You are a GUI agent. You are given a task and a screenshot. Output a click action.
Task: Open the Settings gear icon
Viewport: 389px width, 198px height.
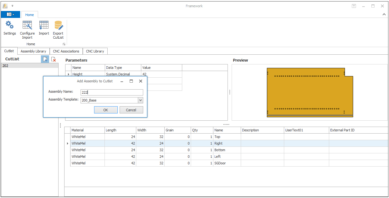pos(9,25)
